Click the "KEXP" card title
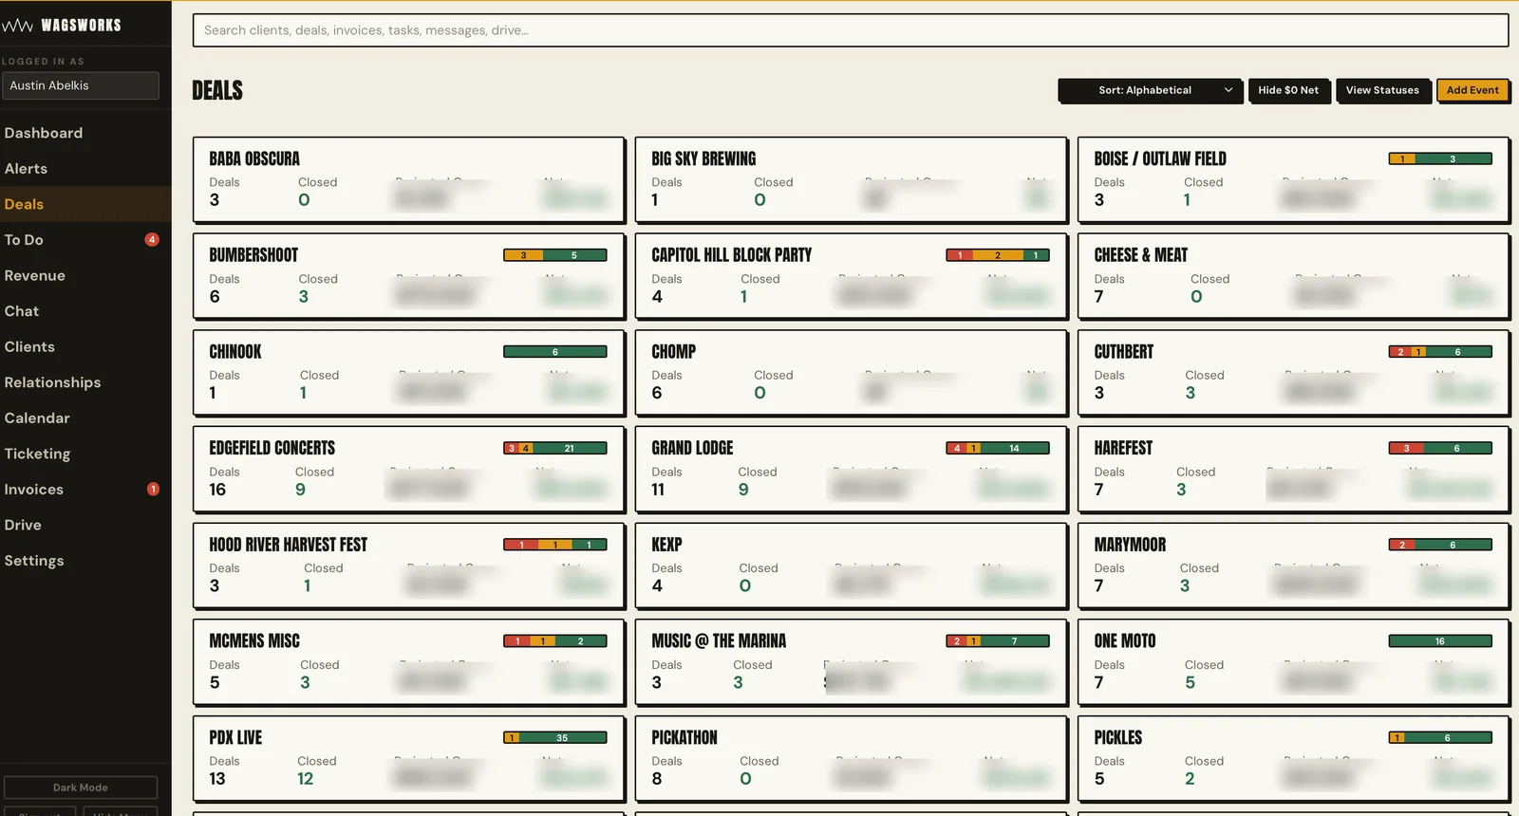 (x=666, y=545)
